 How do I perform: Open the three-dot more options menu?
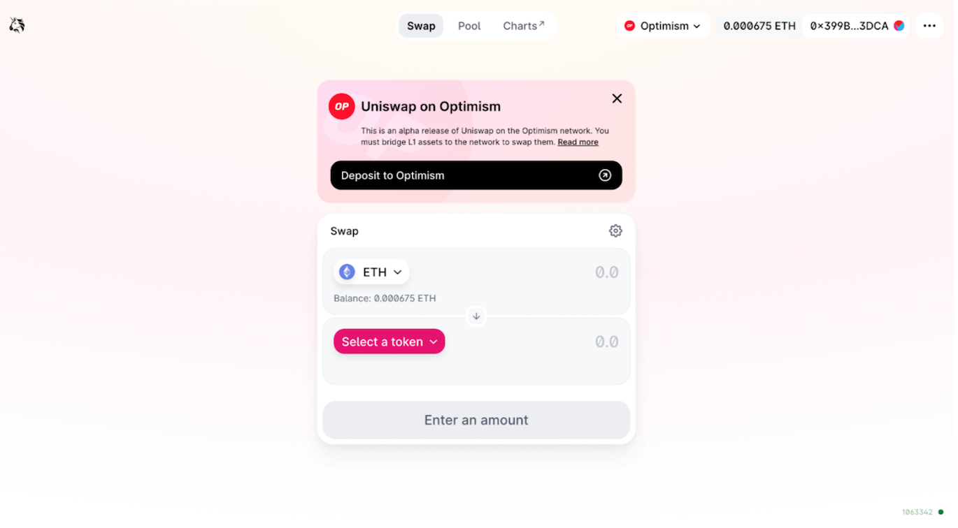point(929,26)
